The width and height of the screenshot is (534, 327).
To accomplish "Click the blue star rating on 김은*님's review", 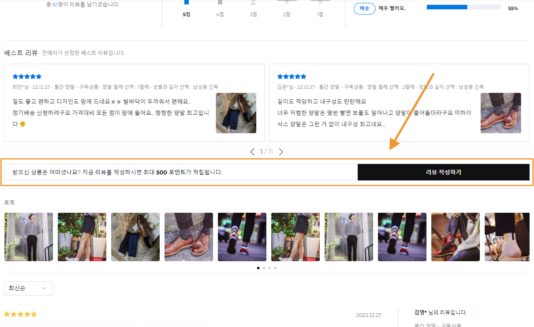I will pos(292,77).
